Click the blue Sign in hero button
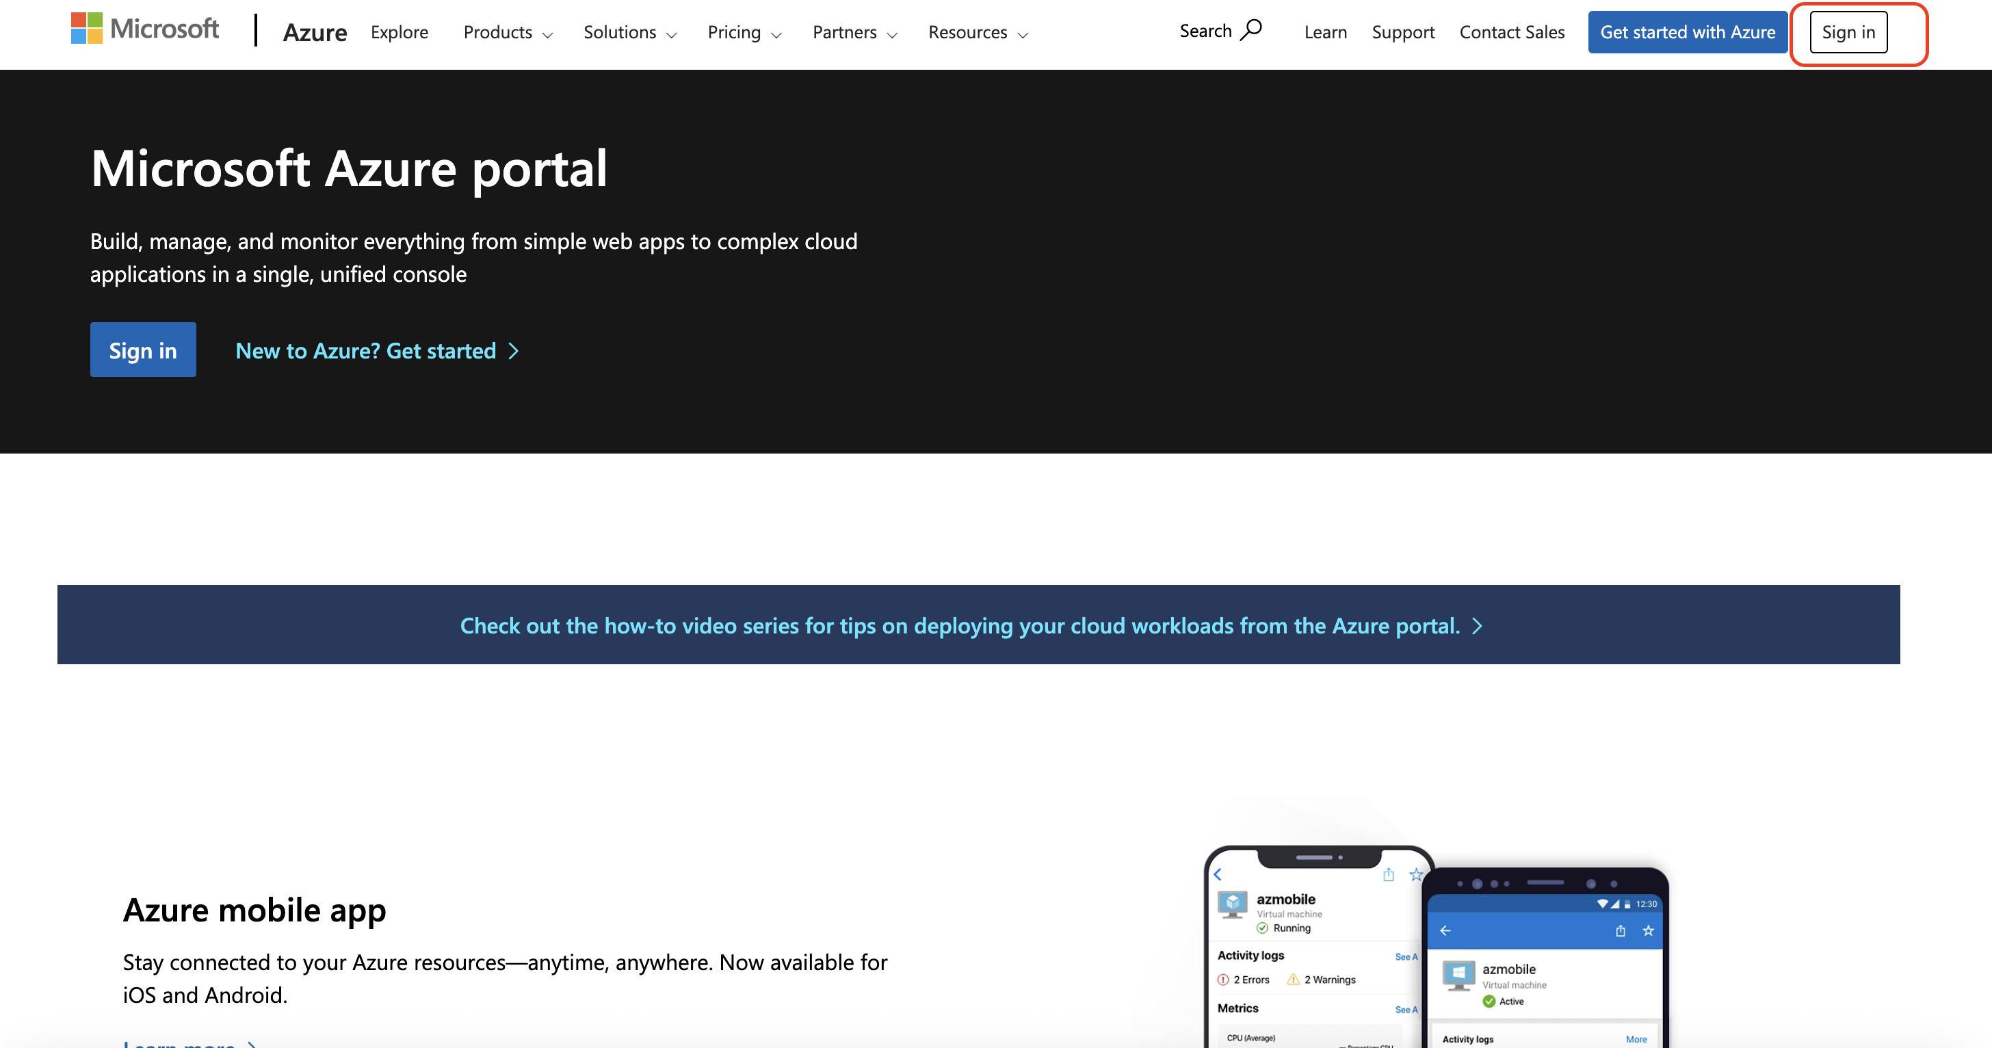Screen dimensions: 1992x1048 point(143,350)
